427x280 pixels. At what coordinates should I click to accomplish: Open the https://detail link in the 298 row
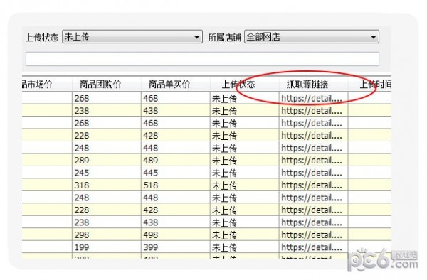tap(313, 235)
